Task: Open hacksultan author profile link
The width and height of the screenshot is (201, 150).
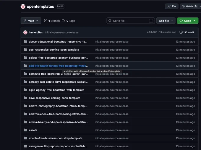Action: [36, 32]
